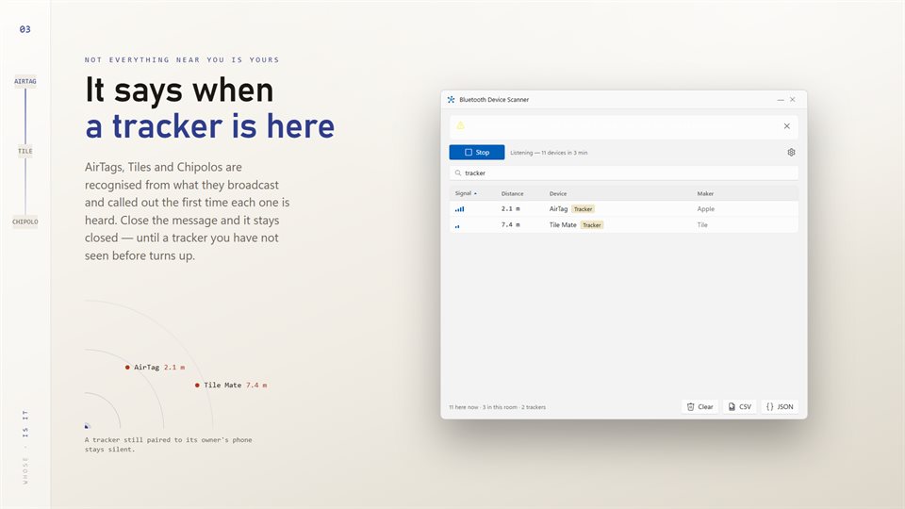Select the AirTag device row

coord(623,209)
